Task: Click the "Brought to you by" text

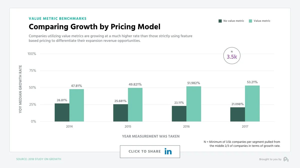Action: tap(270, 159)
